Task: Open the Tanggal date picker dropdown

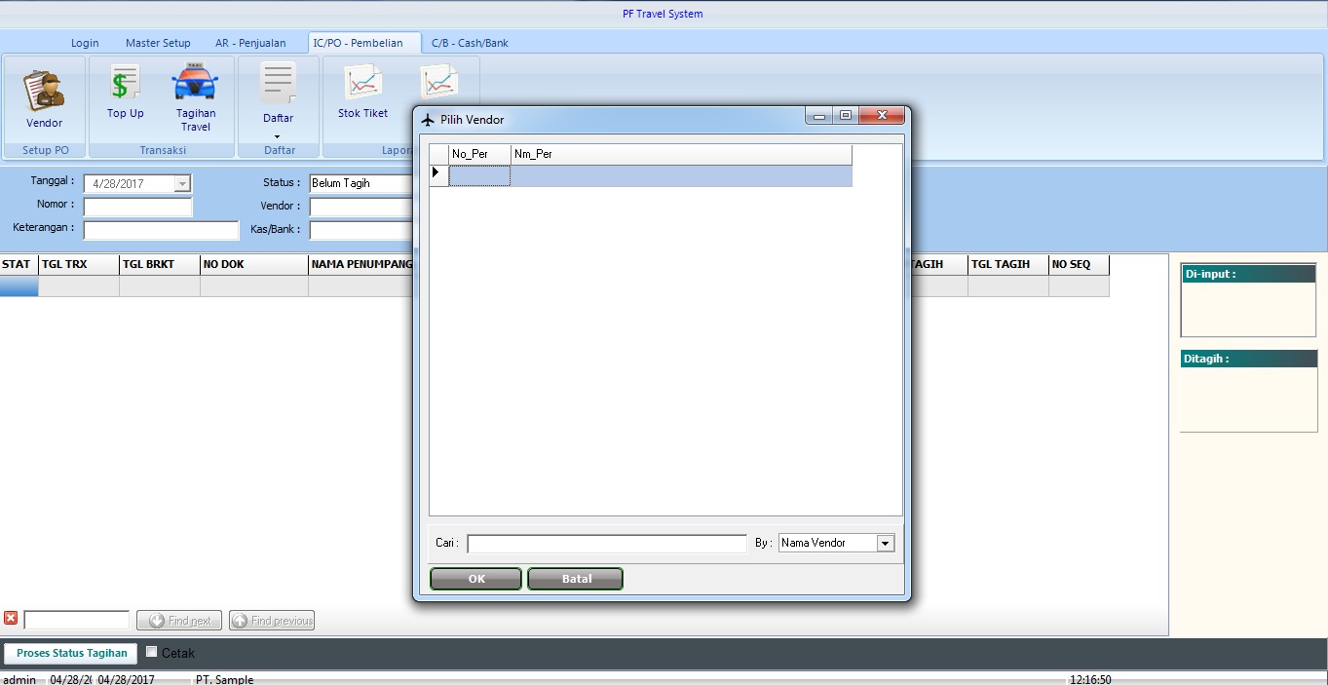Action: click(182, 183)
